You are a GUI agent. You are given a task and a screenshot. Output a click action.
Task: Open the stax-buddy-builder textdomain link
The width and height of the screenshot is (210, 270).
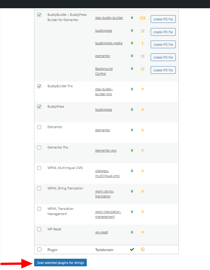click(x=109, y=18)
